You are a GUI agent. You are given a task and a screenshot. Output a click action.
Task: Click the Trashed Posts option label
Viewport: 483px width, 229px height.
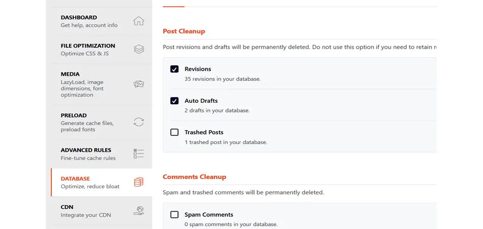[204, 132]
